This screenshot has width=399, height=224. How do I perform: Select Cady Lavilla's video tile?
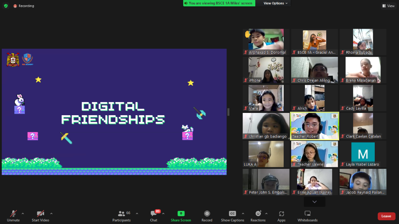(363, 98)
